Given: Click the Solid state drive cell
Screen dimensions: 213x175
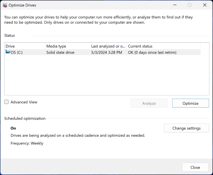Looking at the screenshot, I should pos(61,53).
